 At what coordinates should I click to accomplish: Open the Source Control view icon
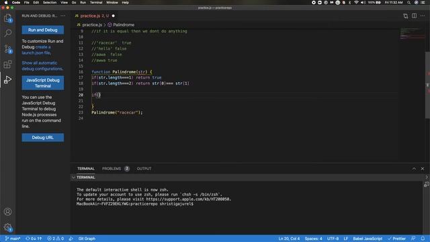(7, 49)
